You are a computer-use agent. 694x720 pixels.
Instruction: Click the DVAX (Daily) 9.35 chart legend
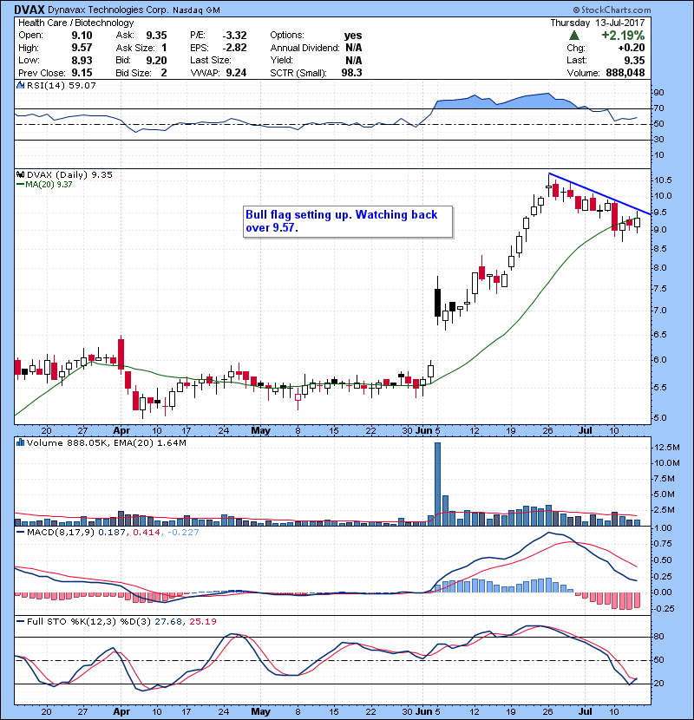point(69,175)
